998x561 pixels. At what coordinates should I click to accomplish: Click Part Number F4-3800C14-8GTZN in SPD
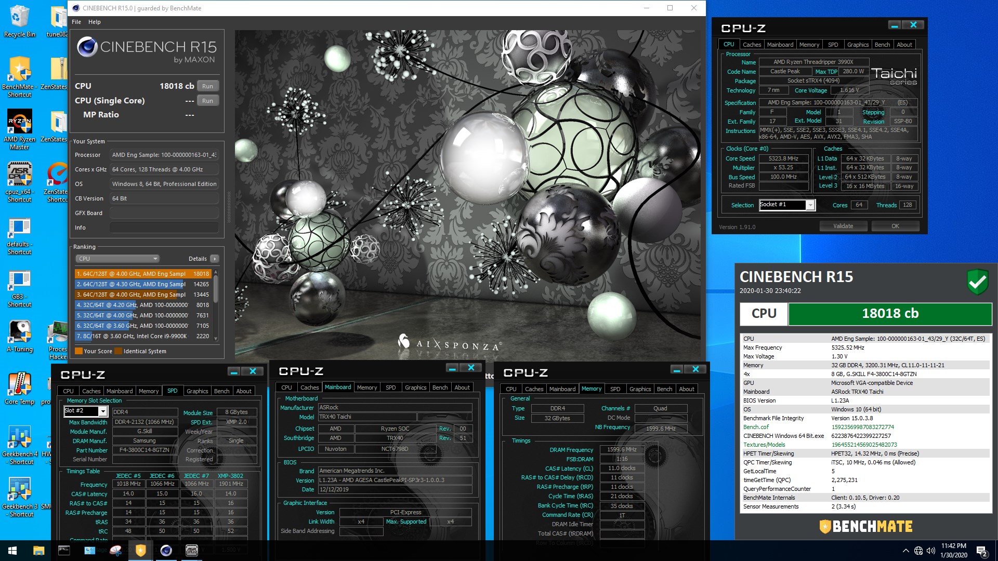145,450
